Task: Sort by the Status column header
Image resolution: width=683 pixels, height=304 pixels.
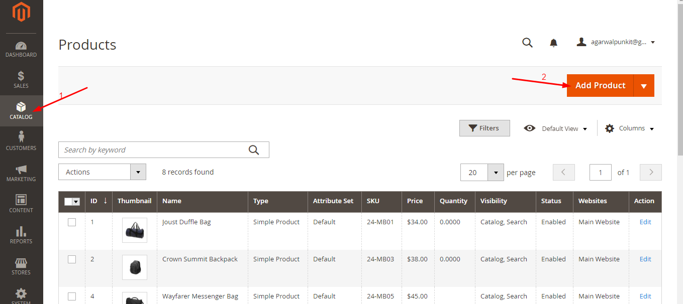Action: (x=554, y=201)
